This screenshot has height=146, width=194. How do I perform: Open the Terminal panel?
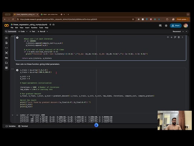point(23,126)
